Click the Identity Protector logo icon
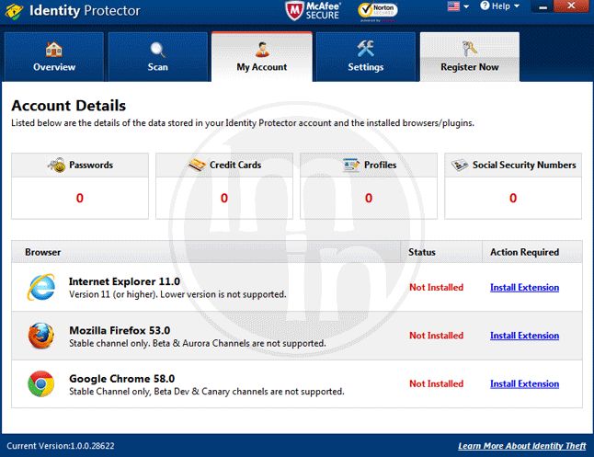The width and height of the screenshot is (594, 457). click(x=13, y=11)
